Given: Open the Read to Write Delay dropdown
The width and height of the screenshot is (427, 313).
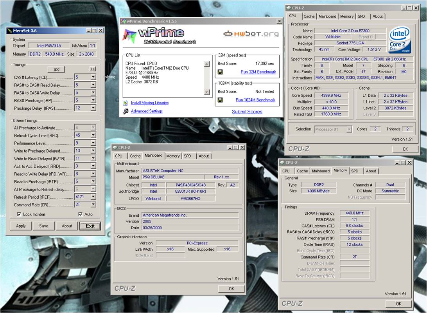Looking at the screenshot, I should coord(93,174).
